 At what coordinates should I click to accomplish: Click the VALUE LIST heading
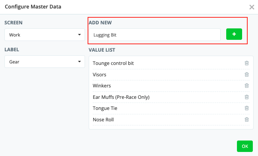click(102, 50)
